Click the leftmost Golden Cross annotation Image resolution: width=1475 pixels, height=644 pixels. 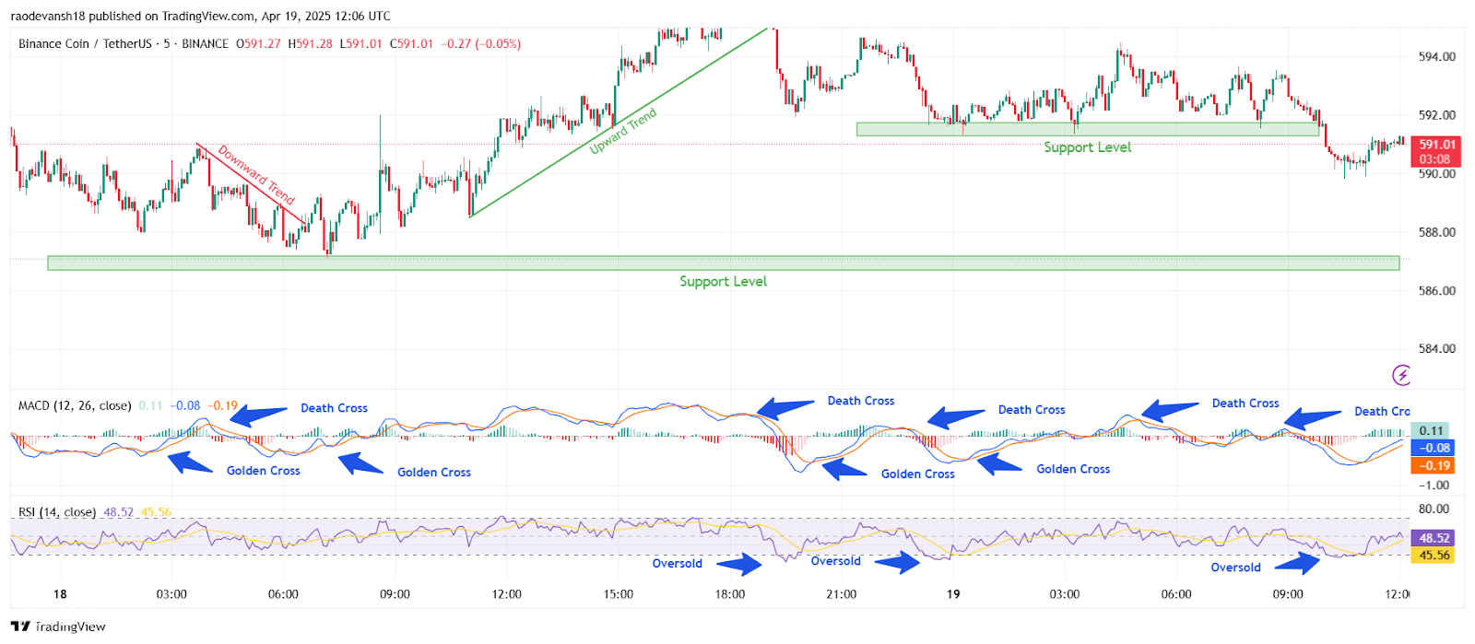pyautogui.click(x=264, y=471)
